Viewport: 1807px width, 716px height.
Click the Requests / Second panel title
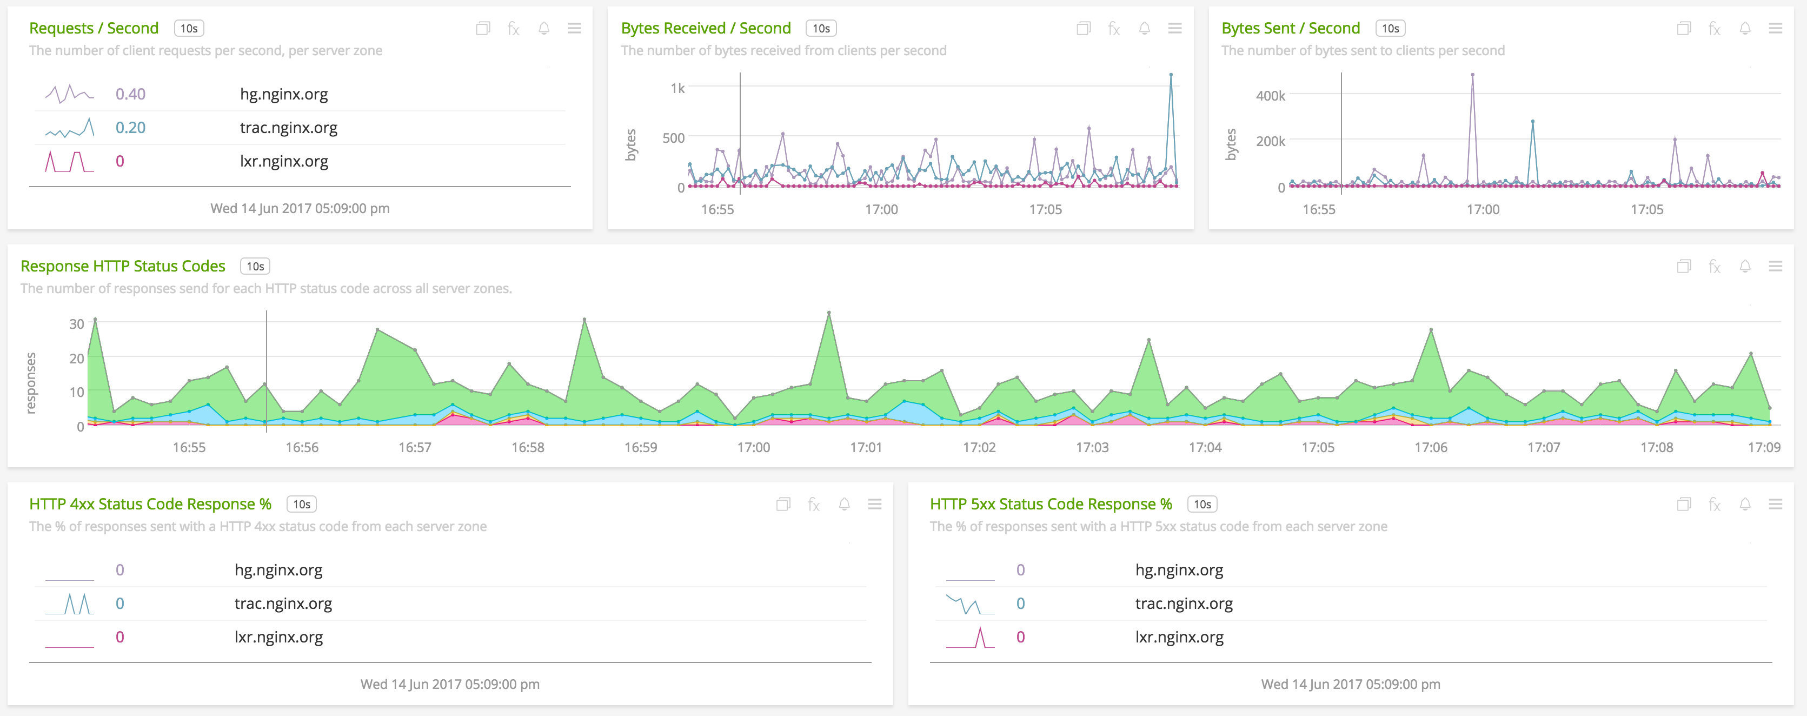tap(94, 28)
